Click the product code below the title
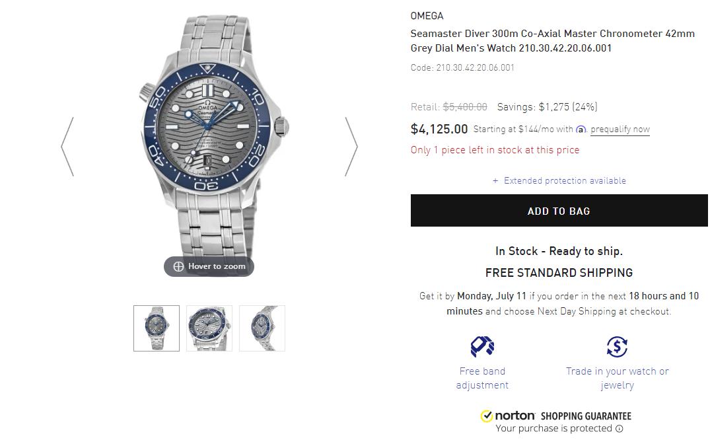The height and width of the screenshot is (444, 710). coord(462,67)
